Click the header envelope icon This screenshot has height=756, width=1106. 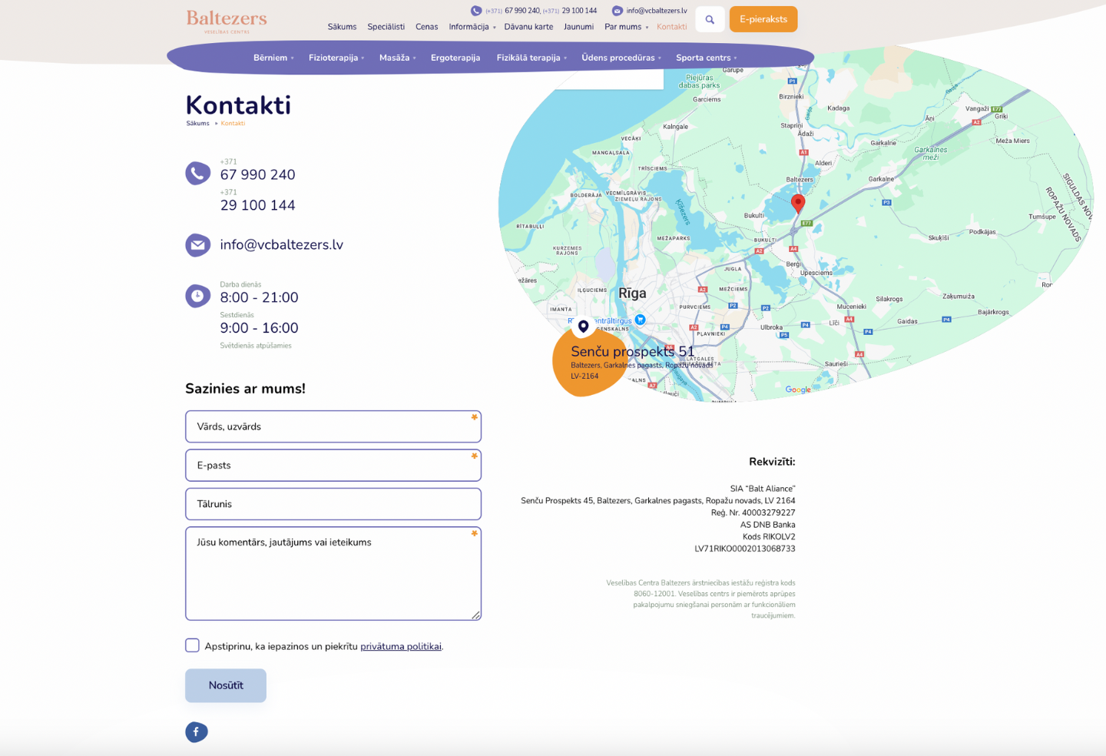click(x=617, y=11)
